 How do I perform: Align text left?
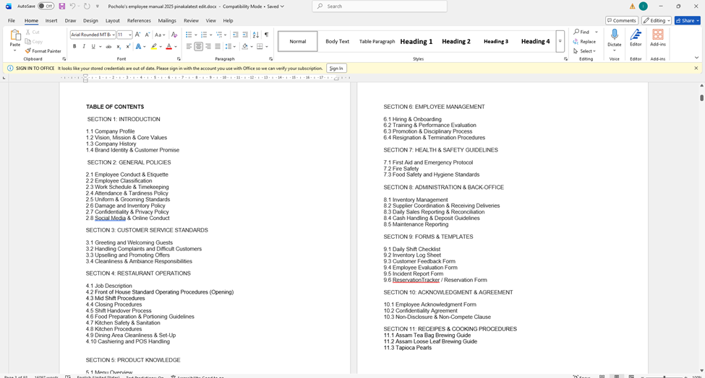[x=189, y=47]
